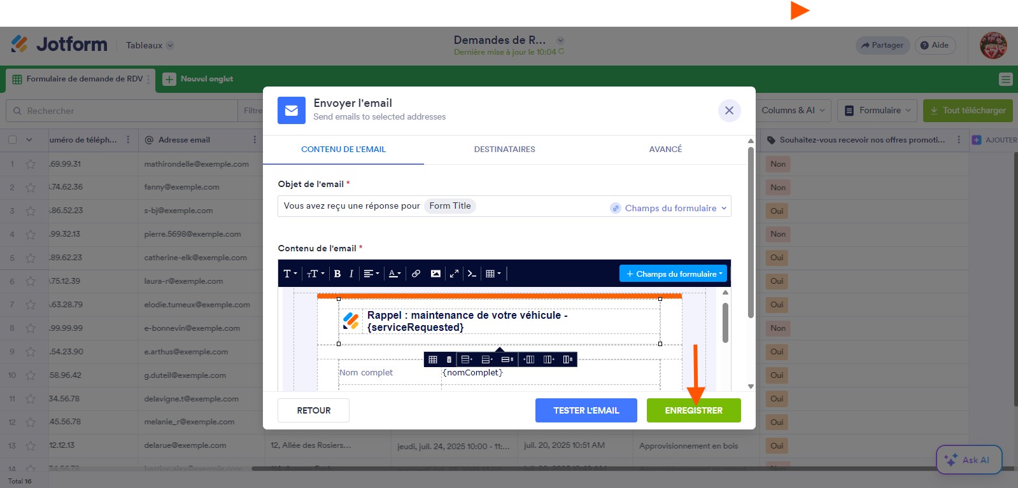Expand the Columns & AI dropdown

(793, 110)
